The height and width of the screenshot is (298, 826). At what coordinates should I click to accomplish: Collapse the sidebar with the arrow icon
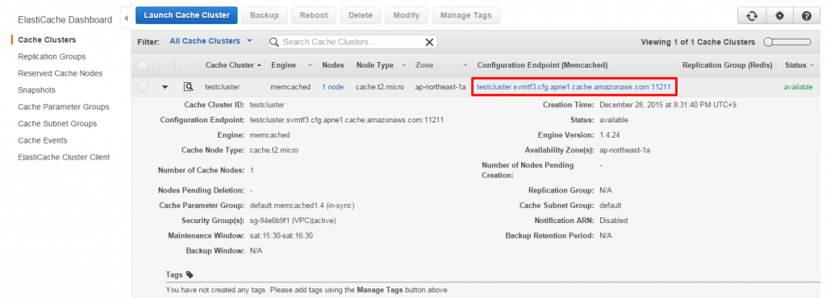click(126, 19)
